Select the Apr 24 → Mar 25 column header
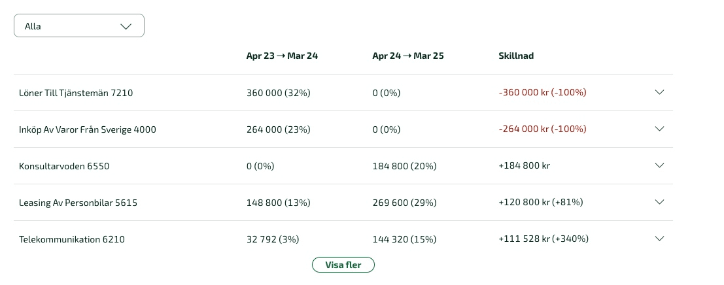 408,56
